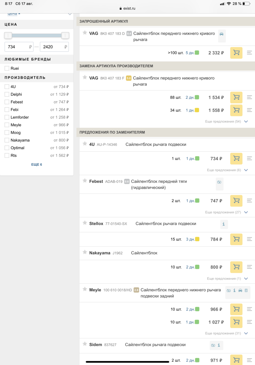Check the Rts manufacturer filter
The image size is (255, 365).
coord(7,155)
